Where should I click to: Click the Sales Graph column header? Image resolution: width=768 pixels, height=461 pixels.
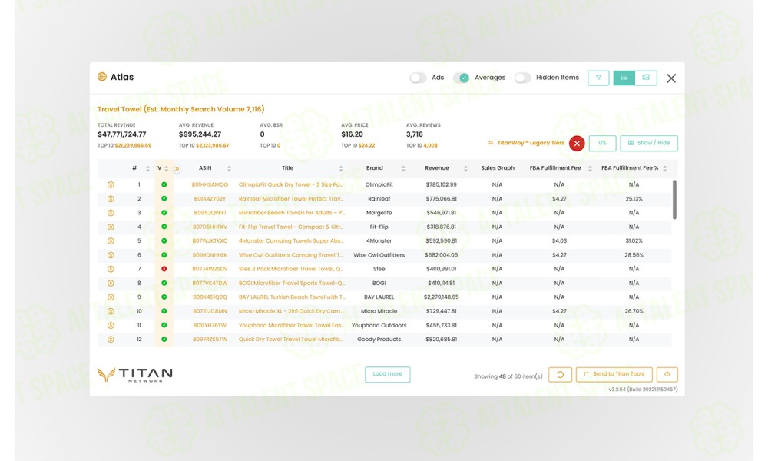(x=497, y=168)
